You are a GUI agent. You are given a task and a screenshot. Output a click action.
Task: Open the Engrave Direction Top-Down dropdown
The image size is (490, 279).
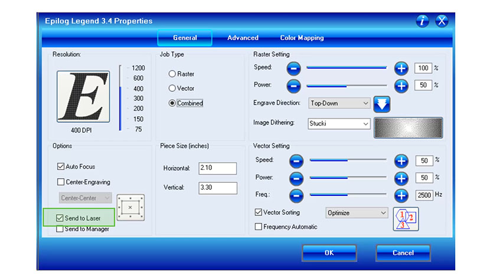click(x=339, y=103)
